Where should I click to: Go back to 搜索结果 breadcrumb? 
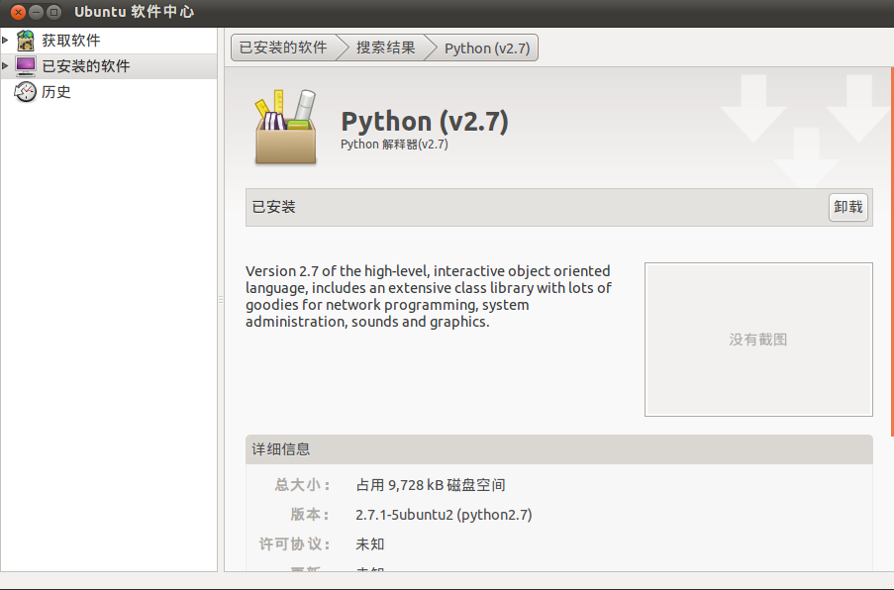coord(386,48)
